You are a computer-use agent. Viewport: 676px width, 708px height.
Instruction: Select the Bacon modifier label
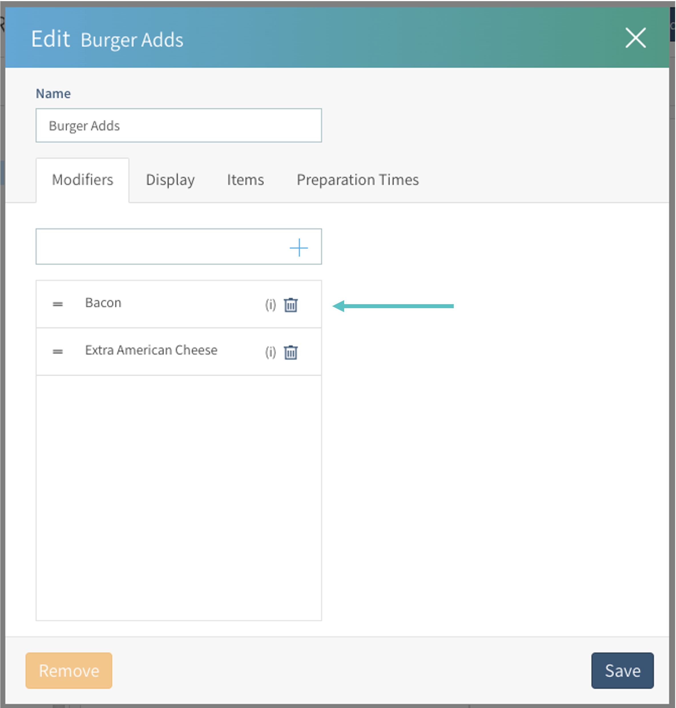(x=103, y=303)
